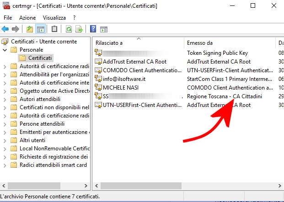Screen dimensions: 284x202
Task: Click Token Signing Public Key issuer cell
Action: pos(217,53)
